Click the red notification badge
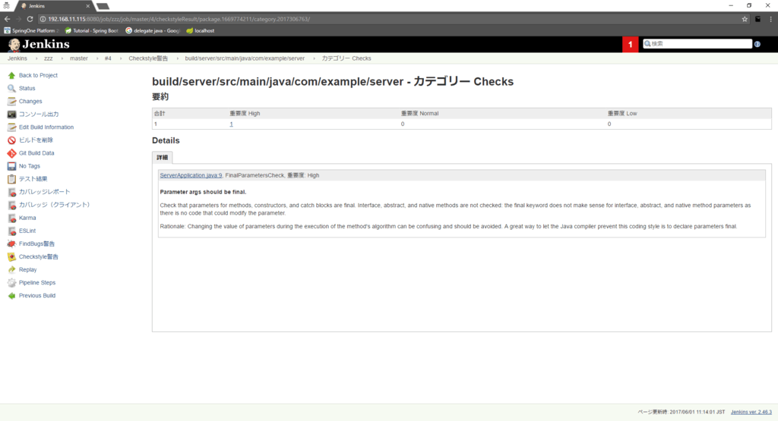This screenshot has height=421, width=778. coord(631,44)
